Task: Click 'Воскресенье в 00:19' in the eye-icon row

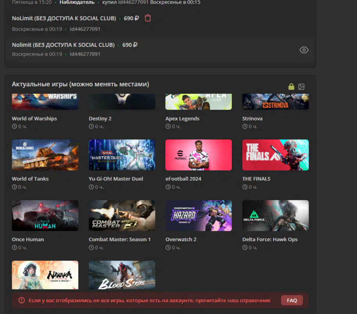Action: click(x=37, y=54)
